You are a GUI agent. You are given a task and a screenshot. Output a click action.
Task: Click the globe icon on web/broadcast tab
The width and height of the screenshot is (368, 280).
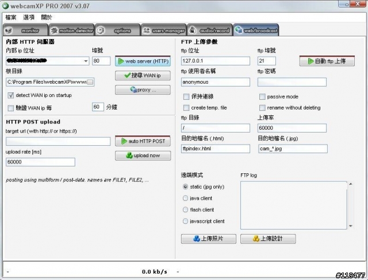(239, 30)
